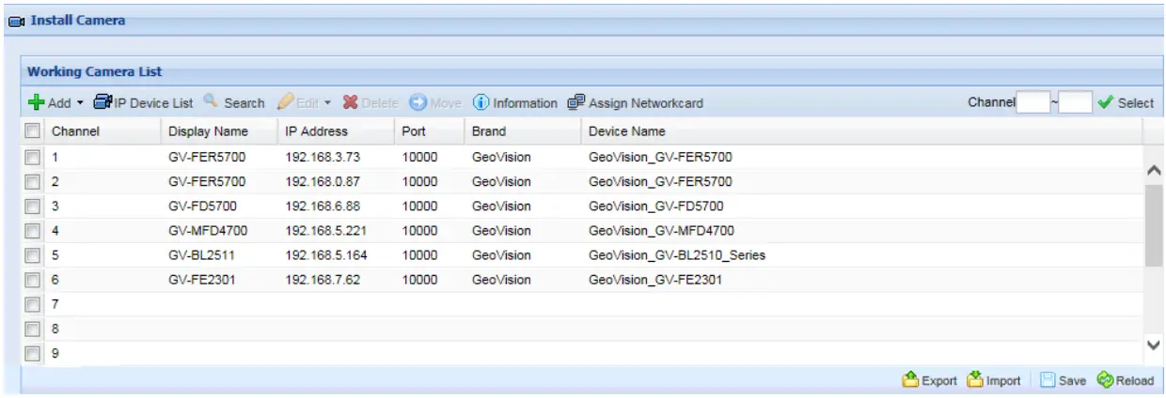Screen dimensions: 1166x398
Task: Check the box for channel 9
Action: (32, 353)
